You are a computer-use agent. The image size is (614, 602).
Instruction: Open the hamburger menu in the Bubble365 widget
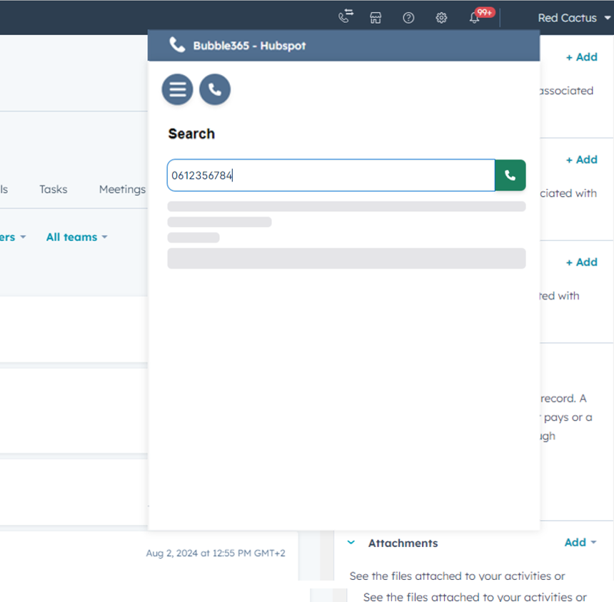(177, 90)
